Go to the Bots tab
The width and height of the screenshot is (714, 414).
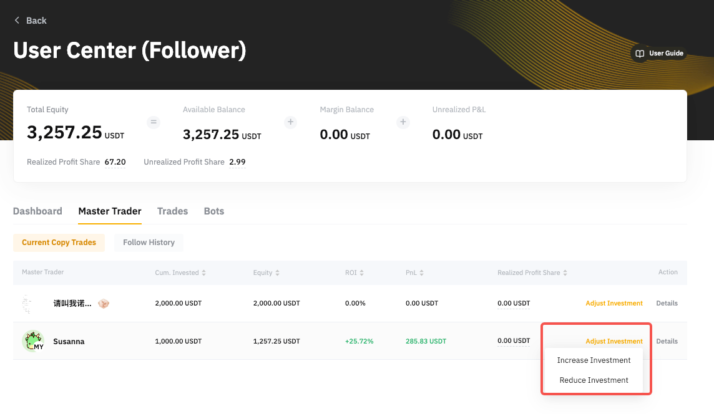click(x=213, y=211)
